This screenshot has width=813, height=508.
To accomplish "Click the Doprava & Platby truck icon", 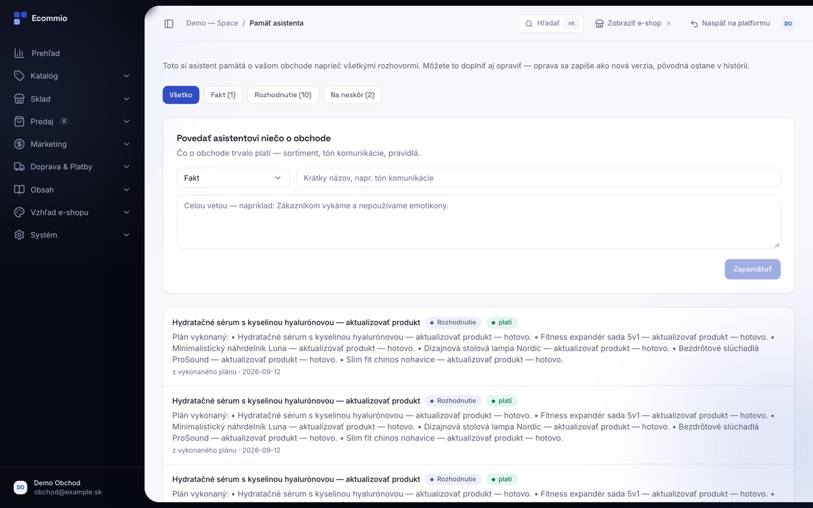I will [x=19, y=167].
